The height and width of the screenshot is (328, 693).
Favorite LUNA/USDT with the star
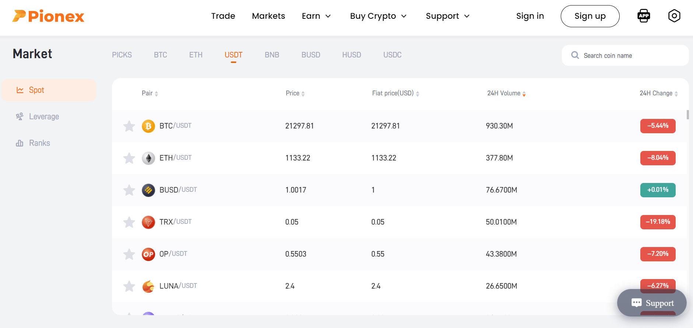[x=129, y=286]
